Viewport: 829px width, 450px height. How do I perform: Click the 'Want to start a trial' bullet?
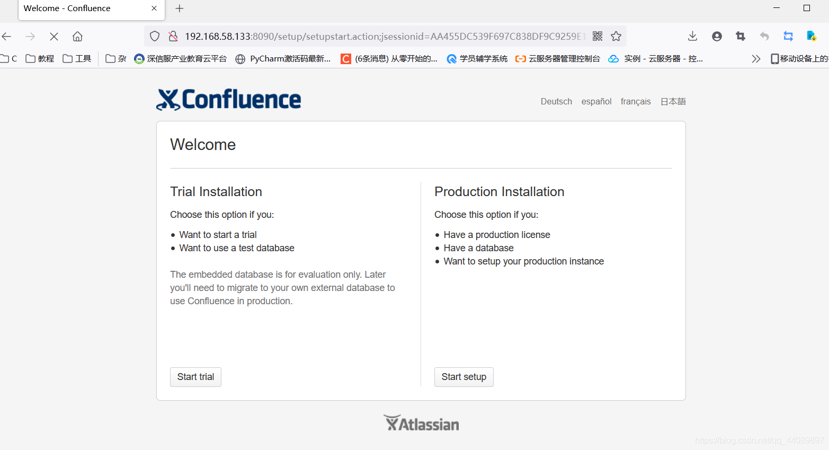pos(218,235)
